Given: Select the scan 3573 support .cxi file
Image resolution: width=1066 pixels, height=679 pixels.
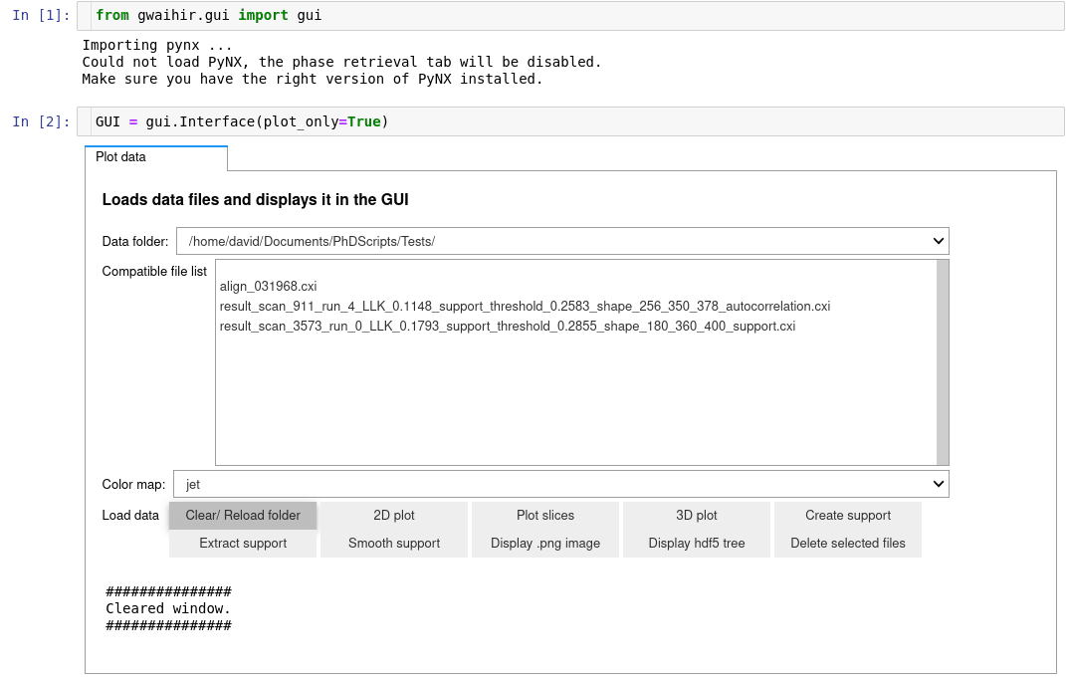Looking at the screenshot, I should (508, 326).
